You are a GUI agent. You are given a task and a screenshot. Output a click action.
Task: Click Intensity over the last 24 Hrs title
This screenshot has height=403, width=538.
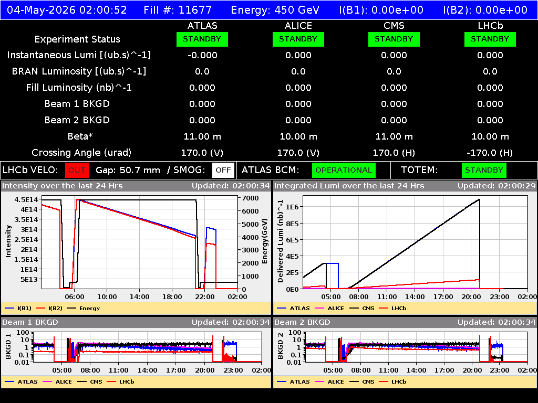62,186
